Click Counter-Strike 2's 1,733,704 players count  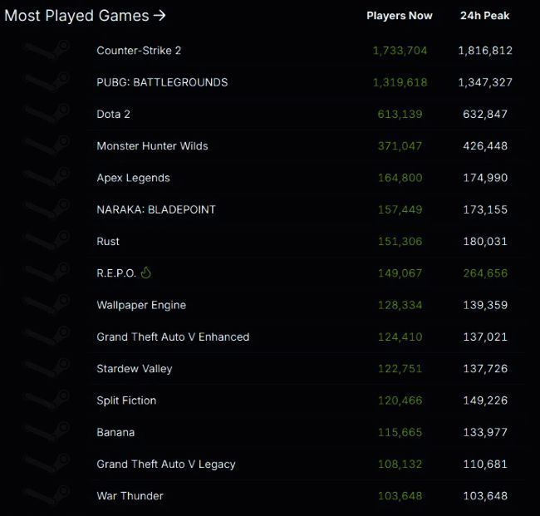400,51
